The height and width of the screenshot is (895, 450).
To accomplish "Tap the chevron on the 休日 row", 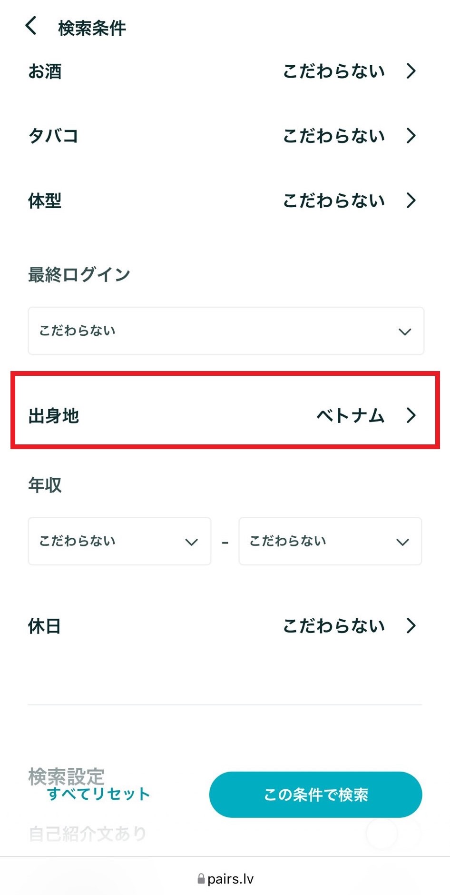I will pos(411,626).
